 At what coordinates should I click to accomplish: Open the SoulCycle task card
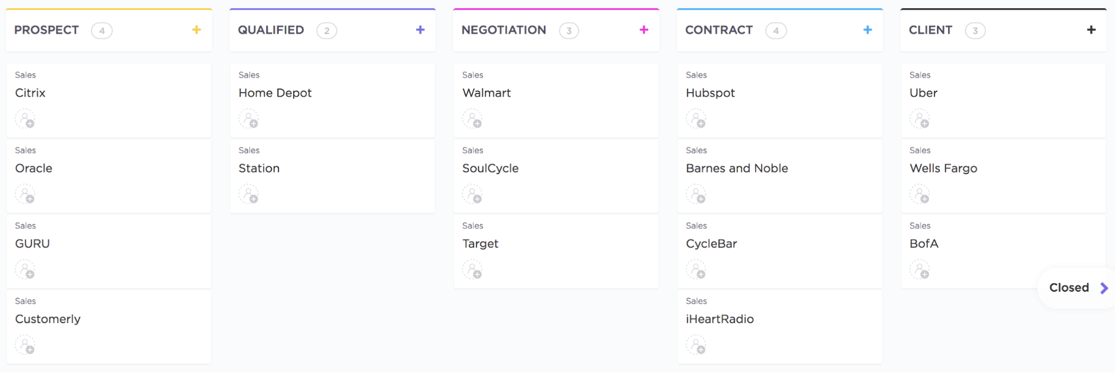point(490,168)
